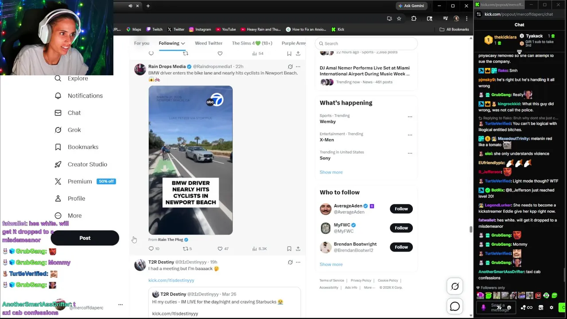Switch to For you tab
Viewport: 567px width, 319px height.
pos(142,43)
